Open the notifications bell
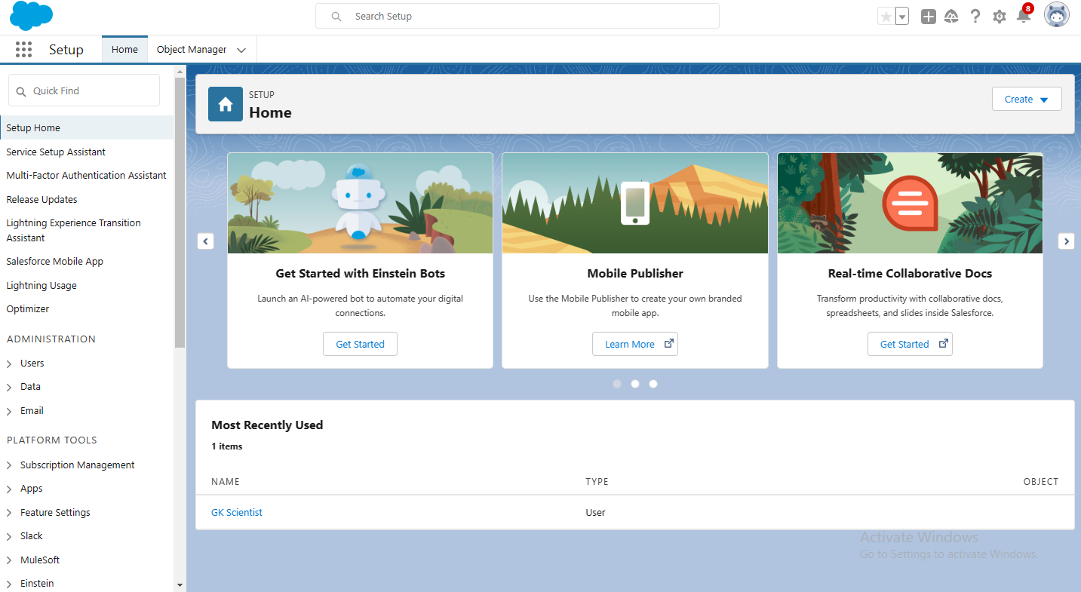This screenshot has width=1081, height=592. (x=1023, y=17)
